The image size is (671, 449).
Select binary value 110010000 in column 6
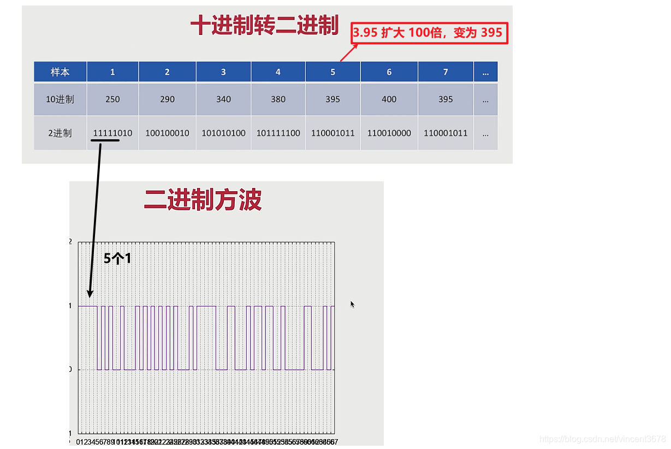point(388,133)
